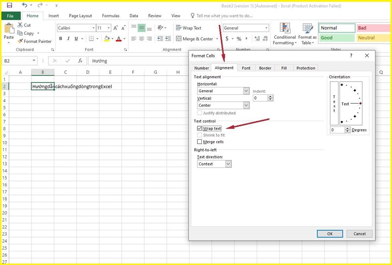Click the orientation Degrees field

337,130
